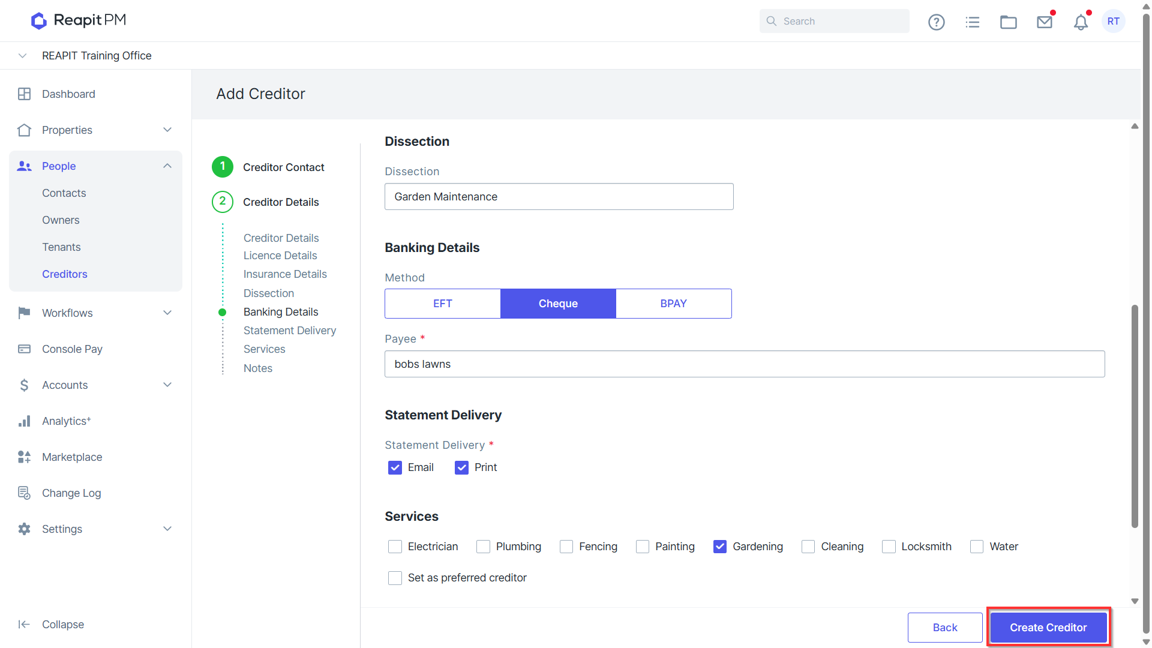Click the Payee input field
Screen dimensions: 1152x648
[x=745, y=364]
